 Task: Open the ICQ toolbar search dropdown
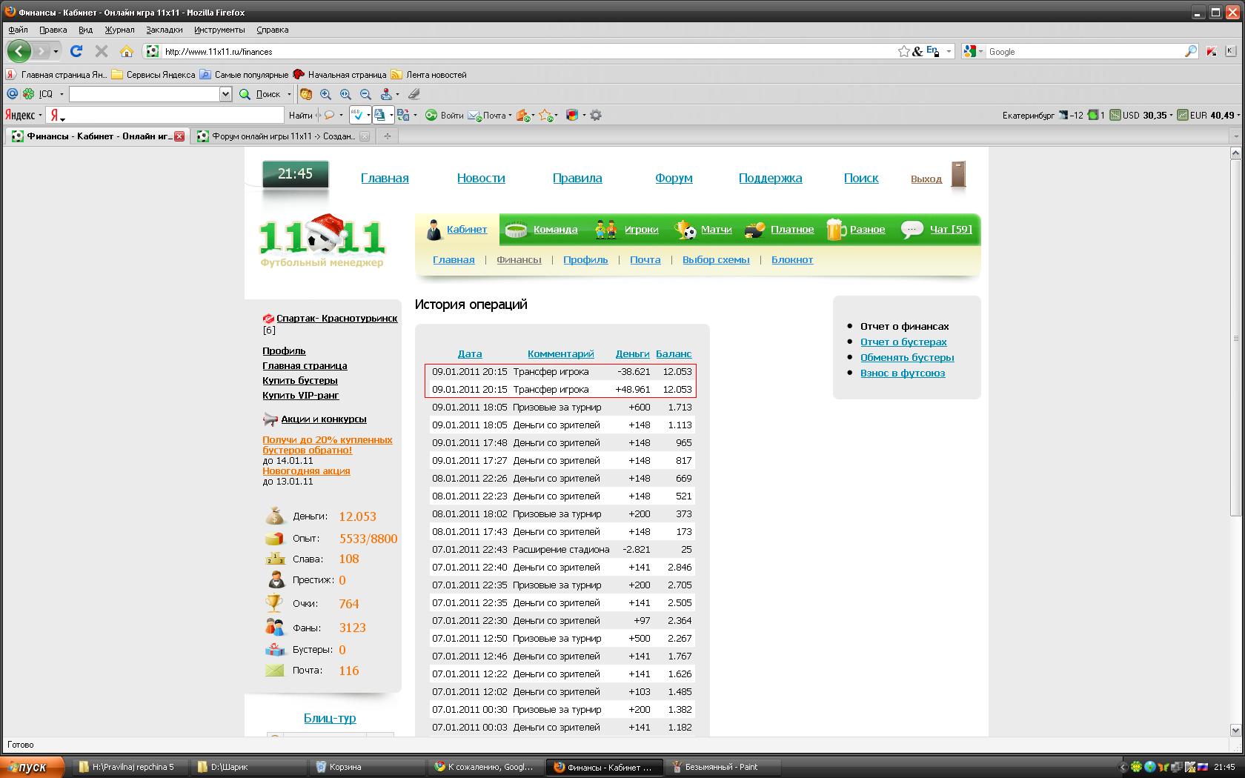pyautogui.click(x=225, y=94)
